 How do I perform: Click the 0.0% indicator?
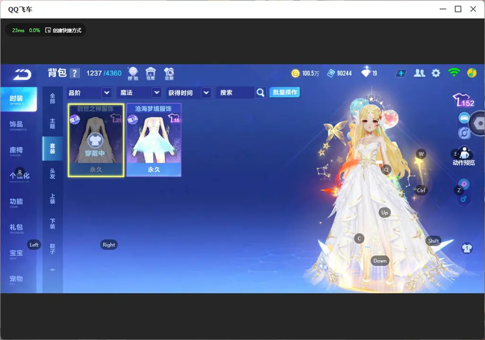click(35, 30)
